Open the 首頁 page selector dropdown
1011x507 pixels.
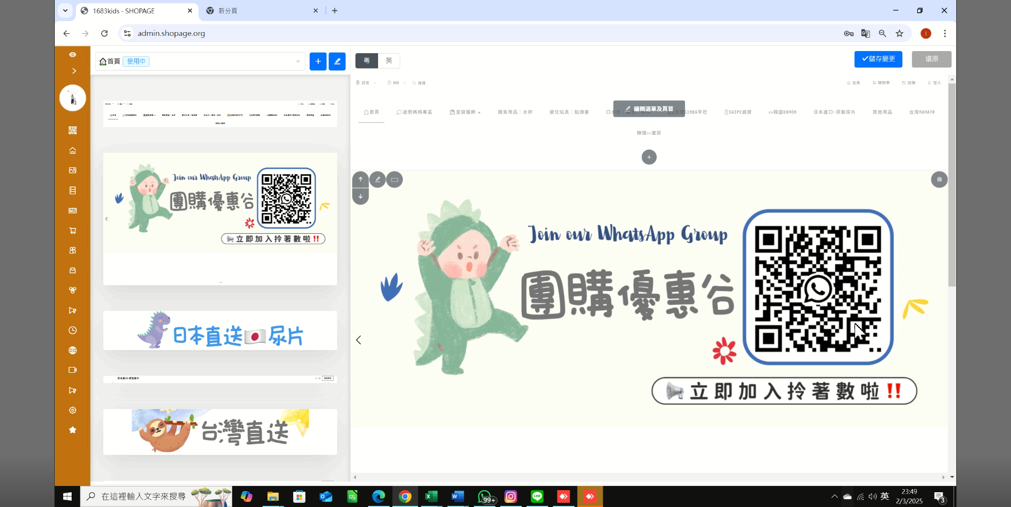click(x=200, y=61)
